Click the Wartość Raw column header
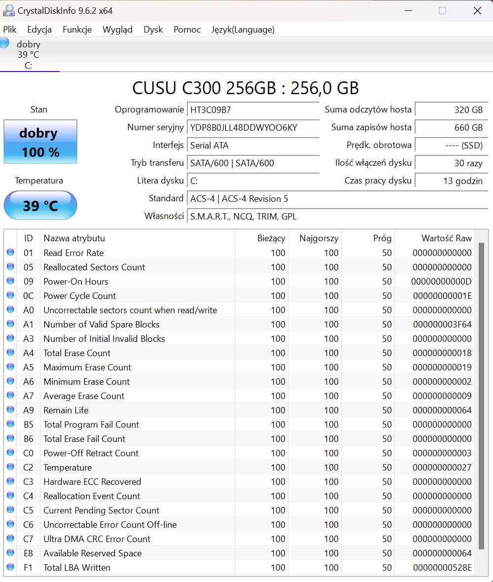 tap(434, 238)
